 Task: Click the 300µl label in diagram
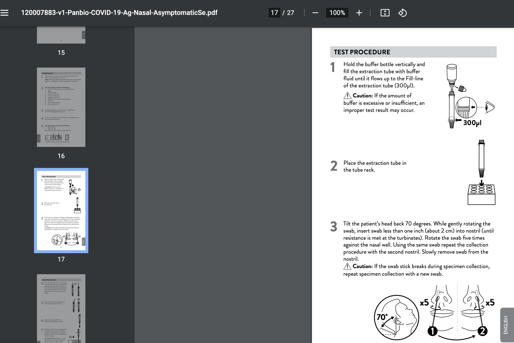point(472,123)
